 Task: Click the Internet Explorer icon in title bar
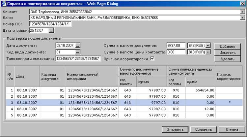pyautogui.click(x=4, y=4)
